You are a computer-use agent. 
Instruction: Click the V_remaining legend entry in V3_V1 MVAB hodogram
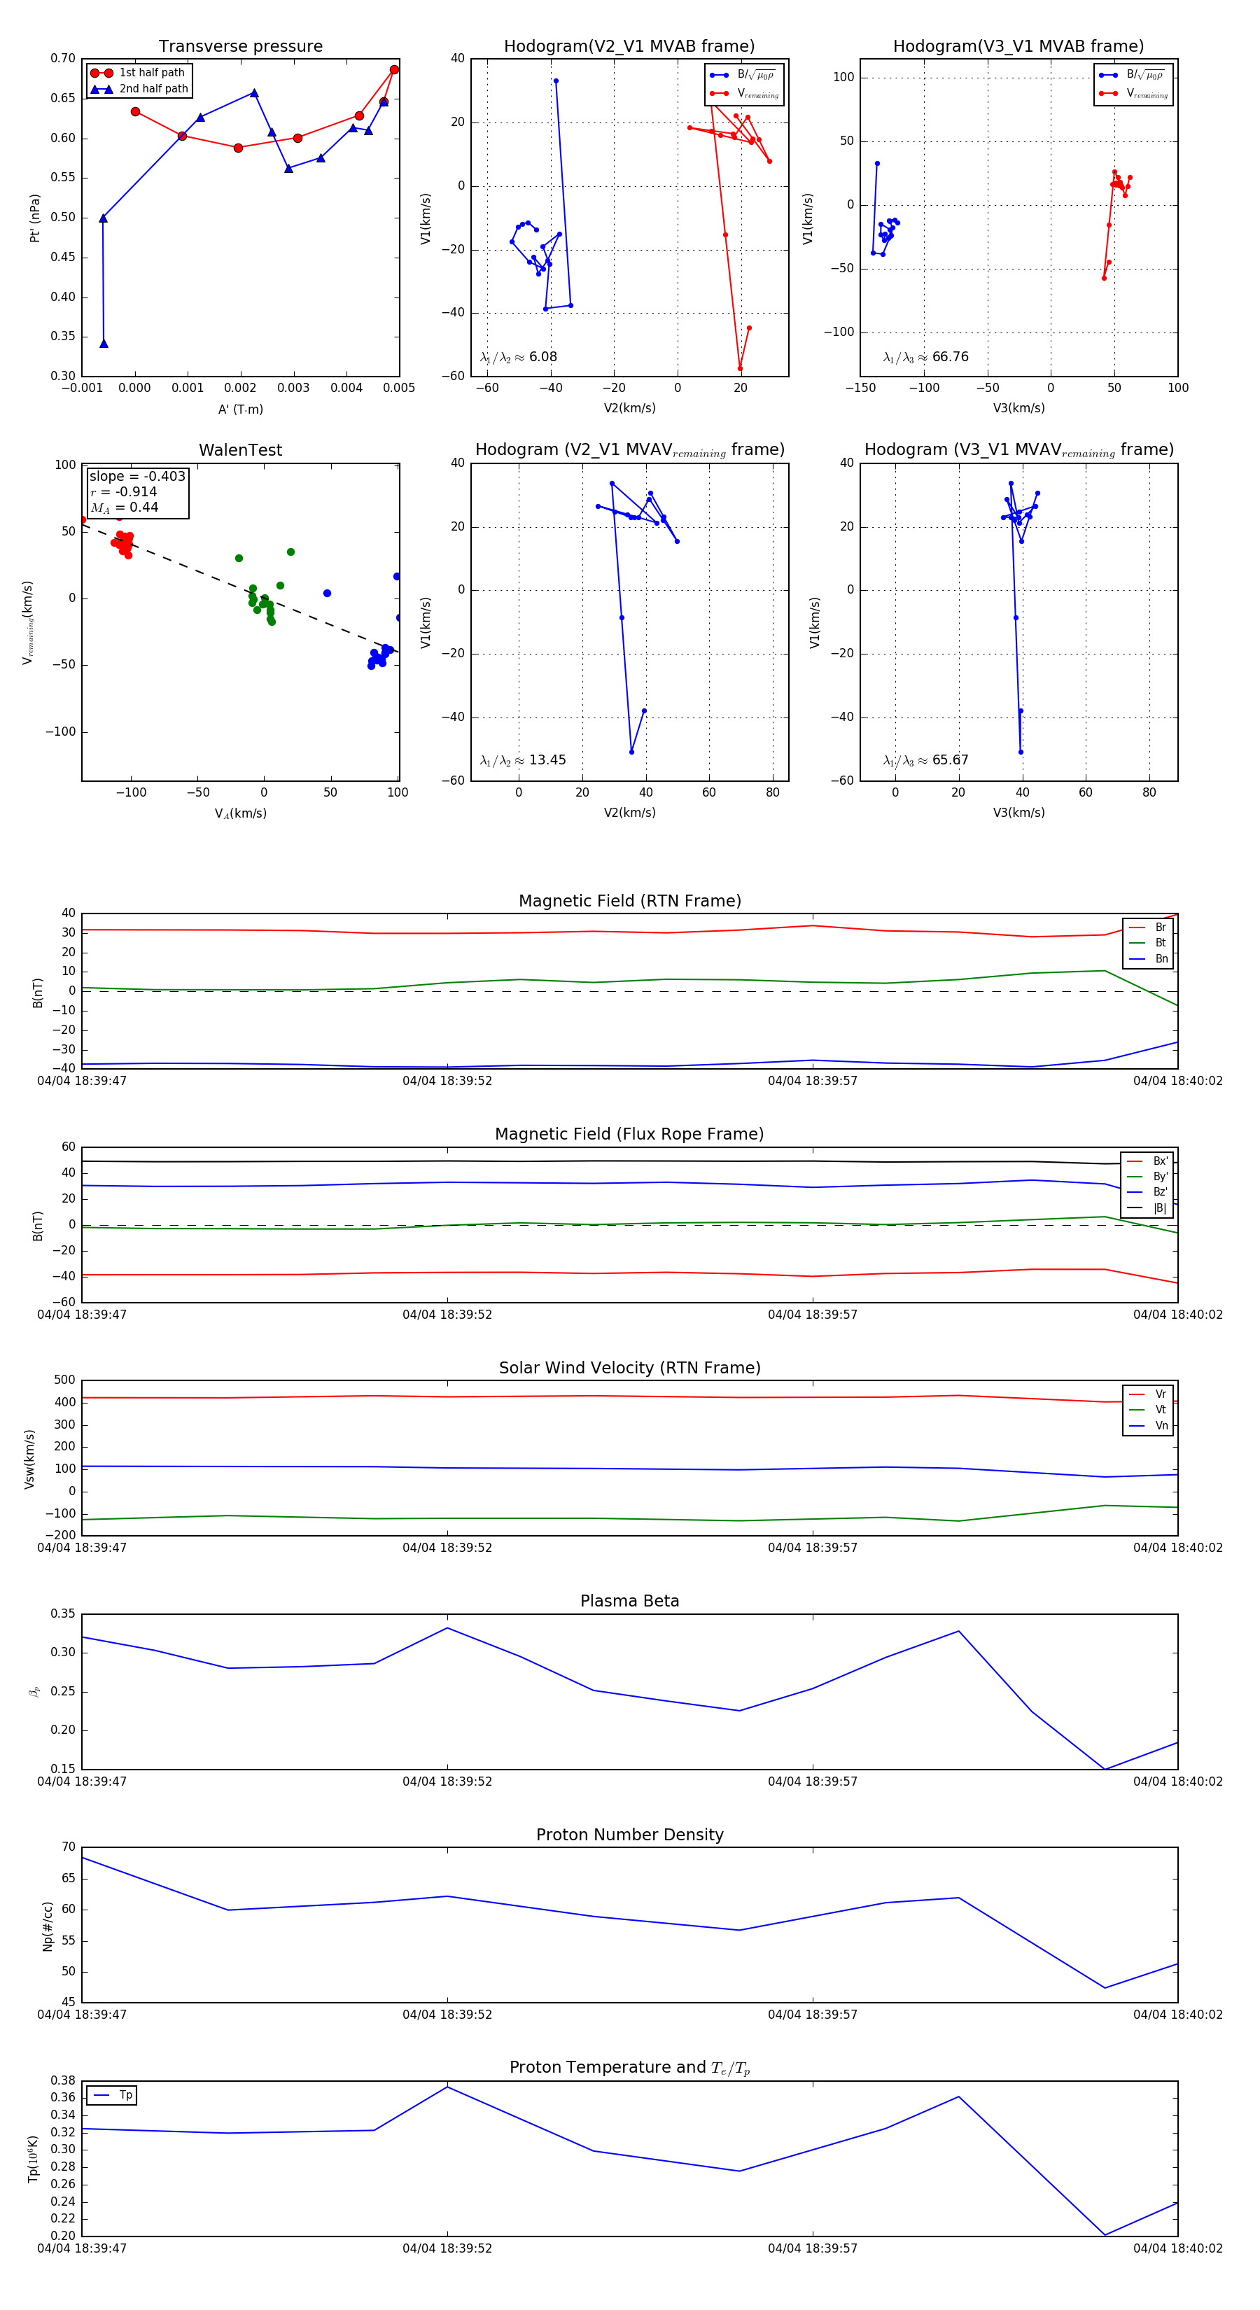[1133, 93]
